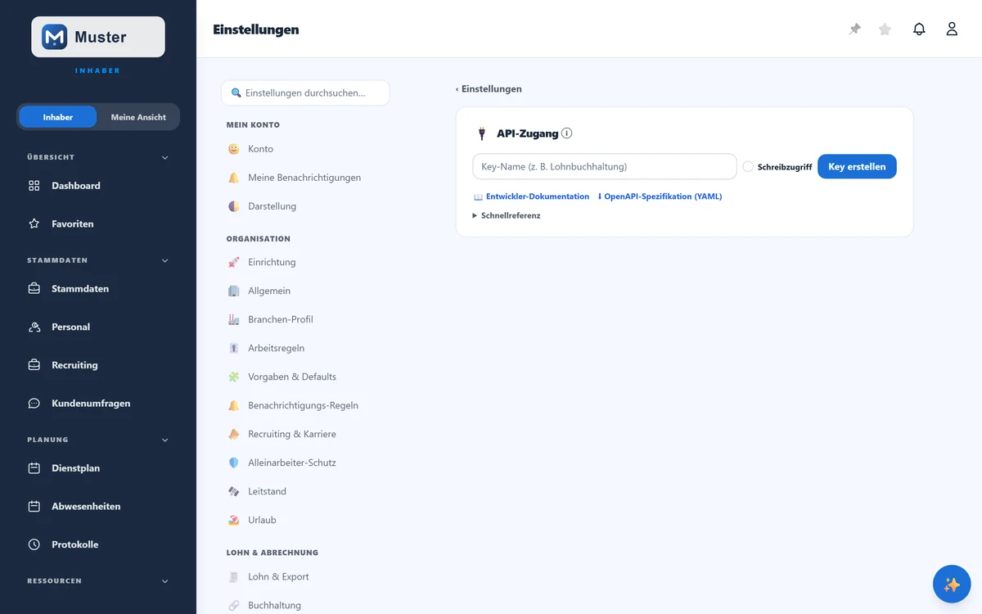Click the Dienstplan calendar icon
Image resolution: width=982 pixels, height=614 pixels.
(x=34, y=468)
